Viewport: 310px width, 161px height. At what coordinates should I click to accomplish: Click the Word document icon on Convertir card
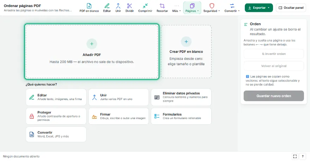coord(32,134)
